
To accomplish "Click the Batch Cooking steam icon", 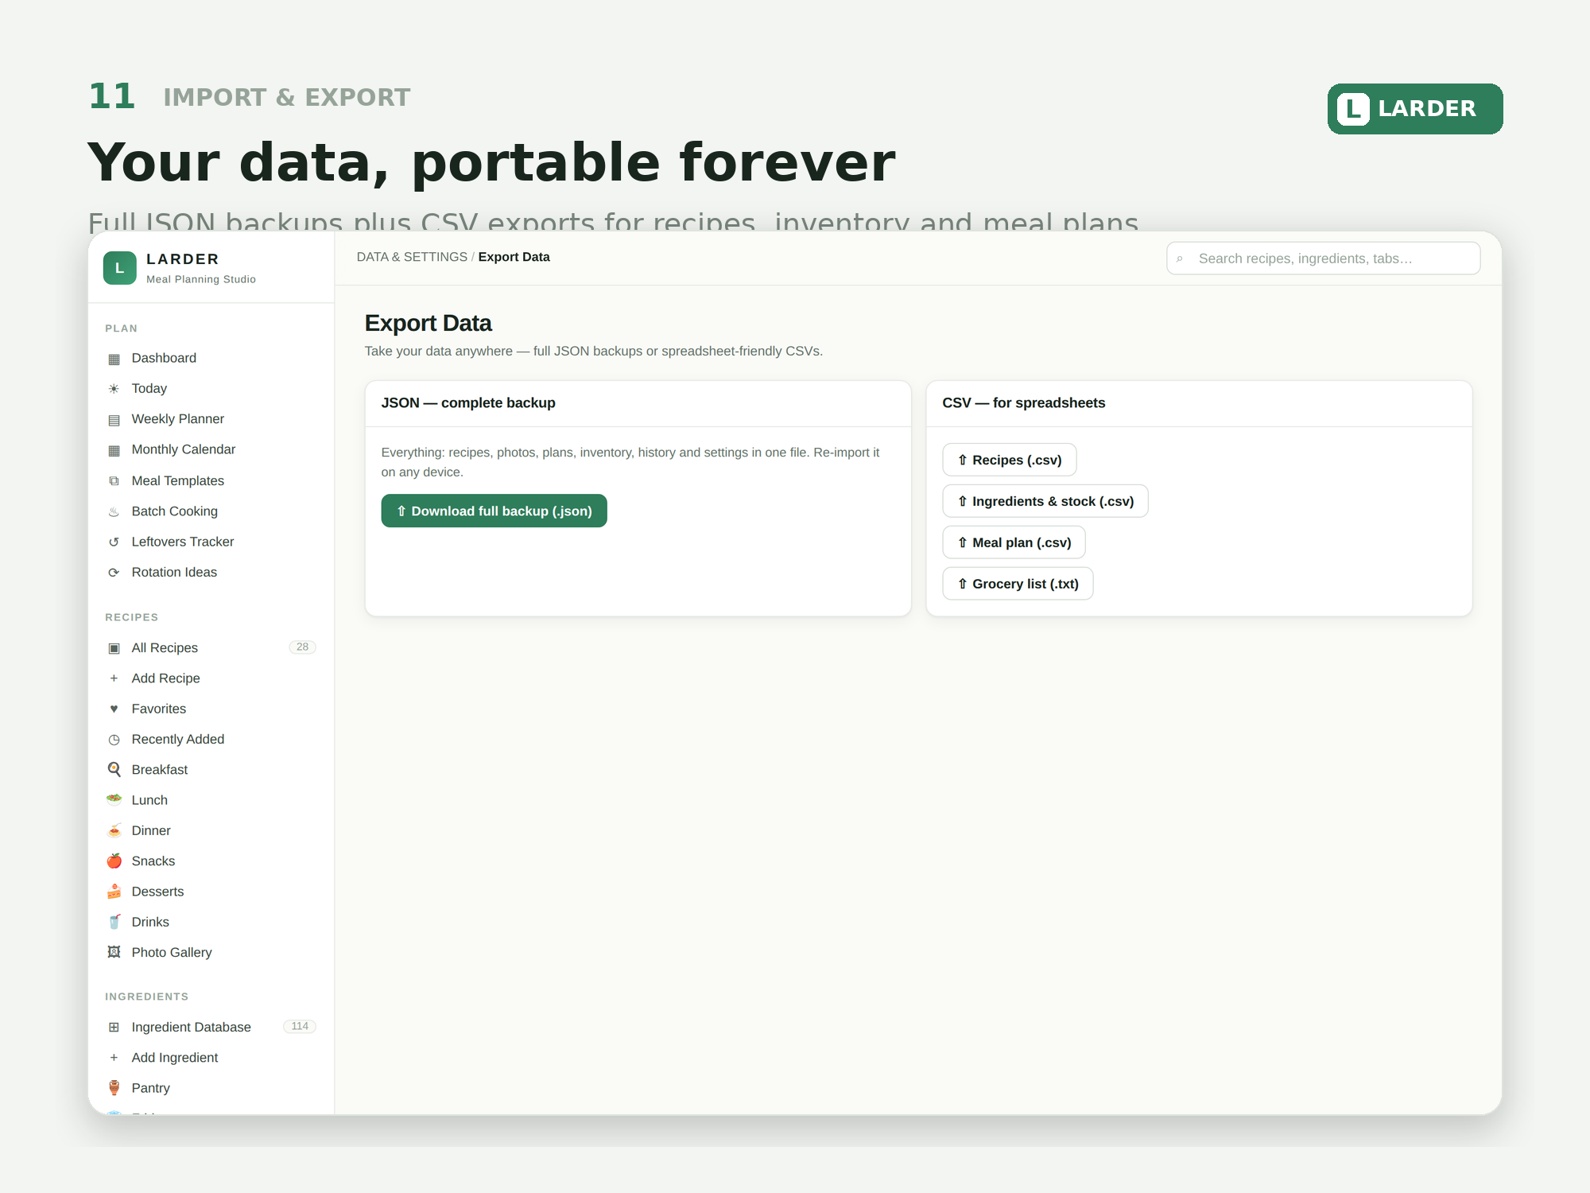I will [114, 511].
